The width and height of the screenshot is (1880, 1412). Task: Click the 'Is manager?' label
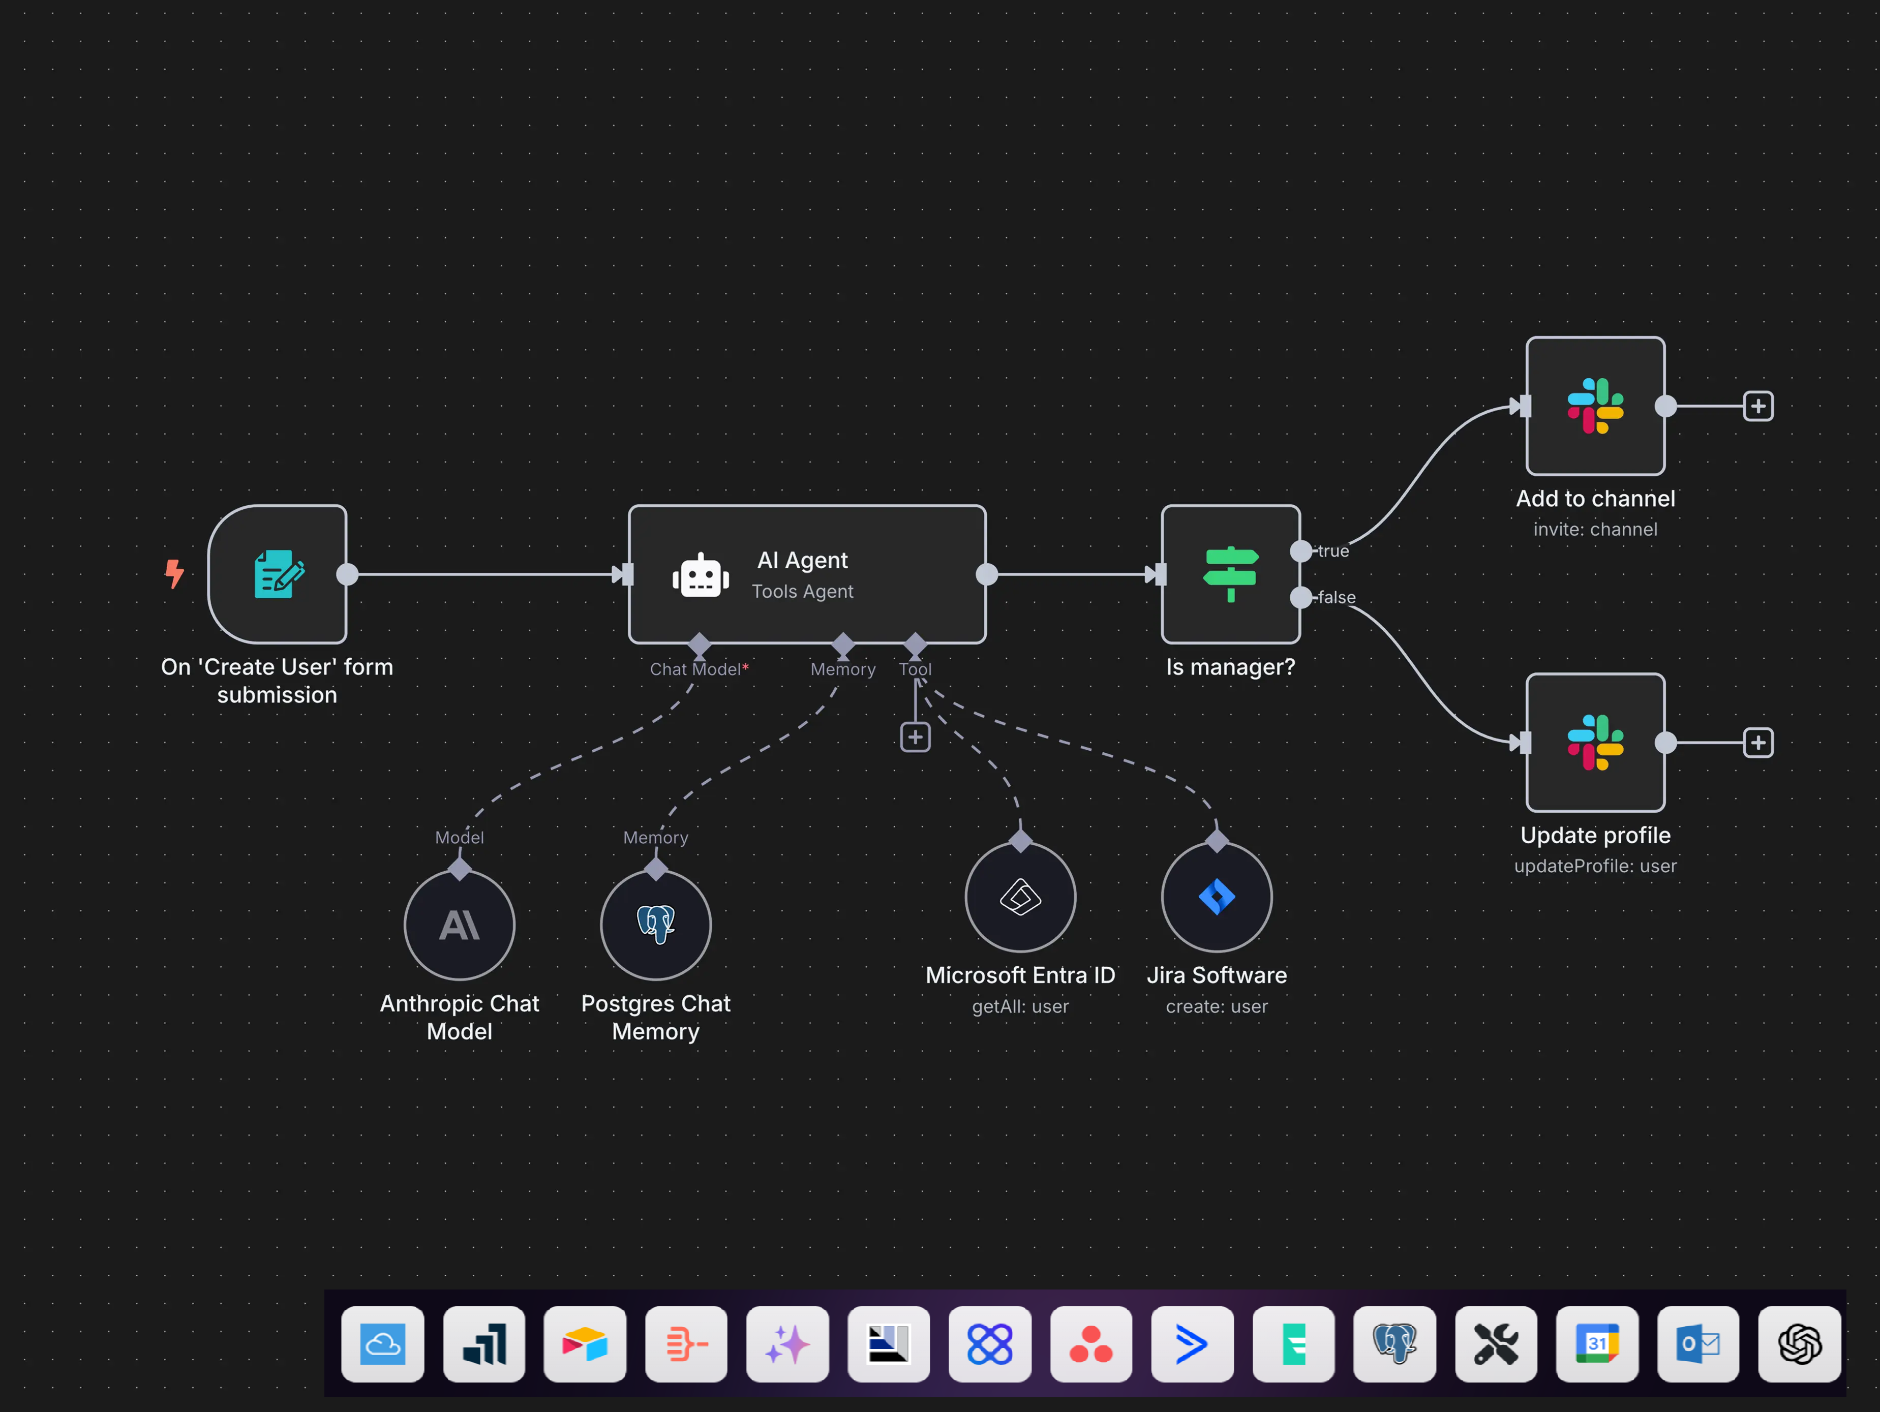[x=1231, y=667]
